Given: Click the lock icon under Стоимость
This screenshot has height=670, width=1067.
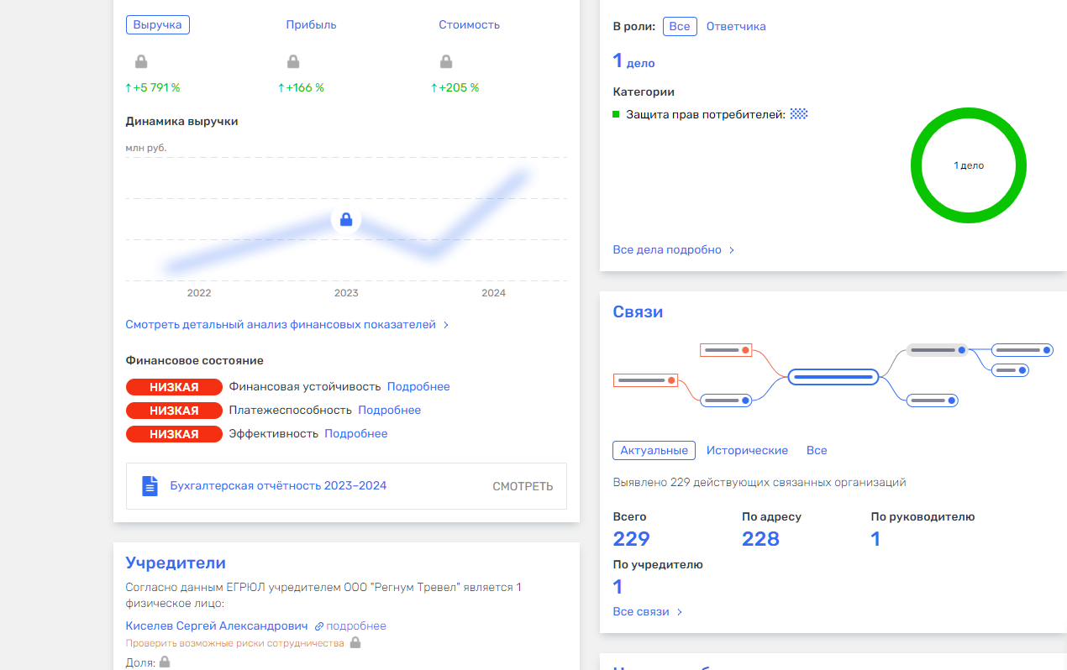Looking at the screenshot, I should tap(446, 61).
